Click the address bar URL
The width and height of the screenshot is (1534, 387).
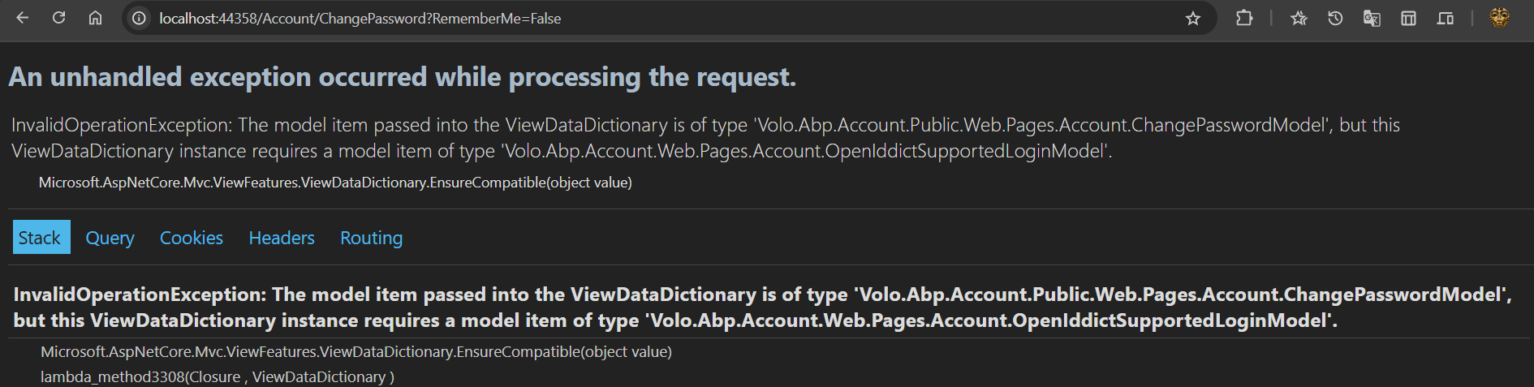[360, 18]
